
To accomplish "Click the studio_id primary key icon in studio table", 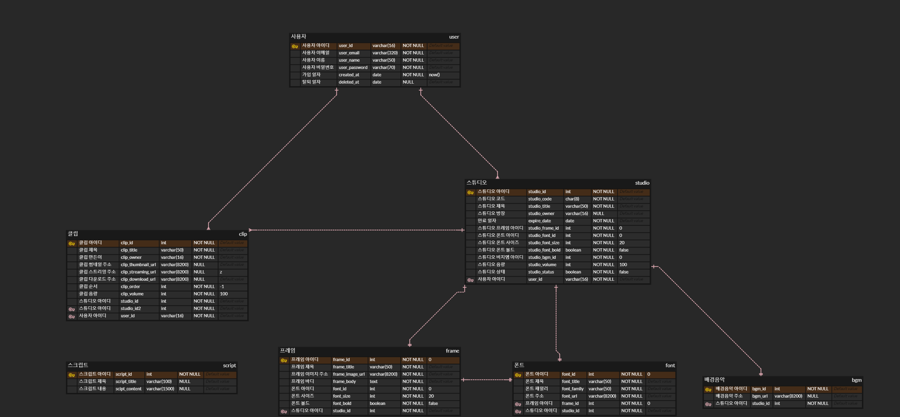I will [470, 192].
